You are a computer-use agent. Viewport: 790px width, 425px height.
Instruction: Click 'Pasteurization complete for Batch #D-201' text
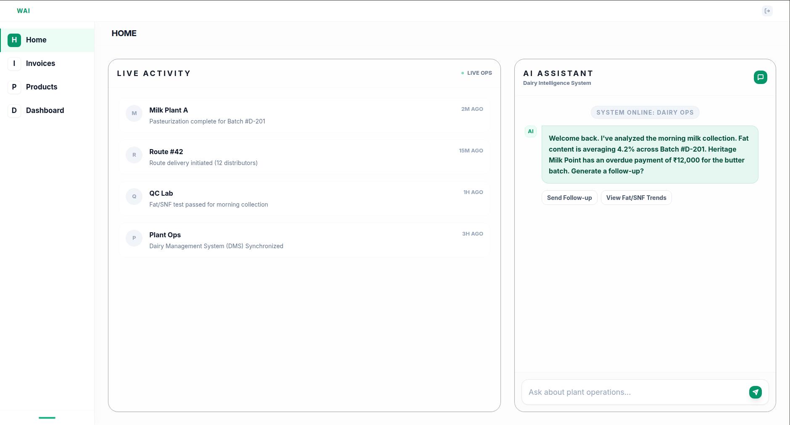point(207,121)
